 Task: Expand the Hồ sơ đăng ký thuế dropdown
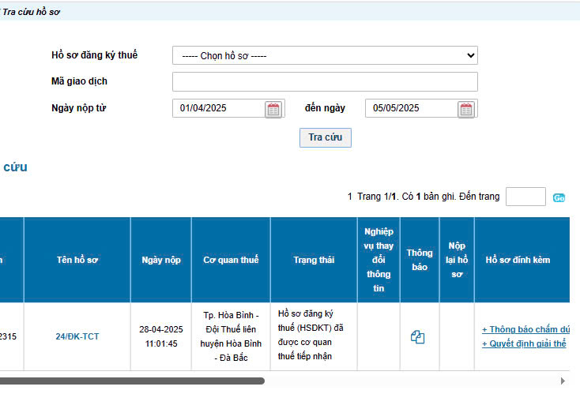(325, 55)
